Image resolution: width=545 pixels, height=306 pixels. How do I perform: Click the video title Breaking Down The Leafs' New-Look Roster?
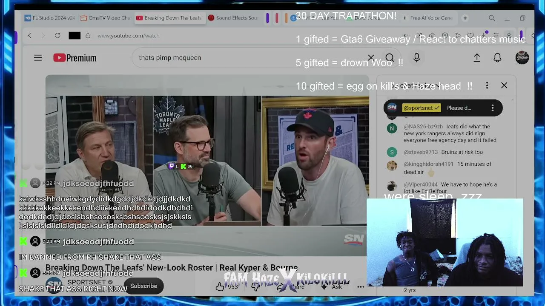(x=172, y=268)
